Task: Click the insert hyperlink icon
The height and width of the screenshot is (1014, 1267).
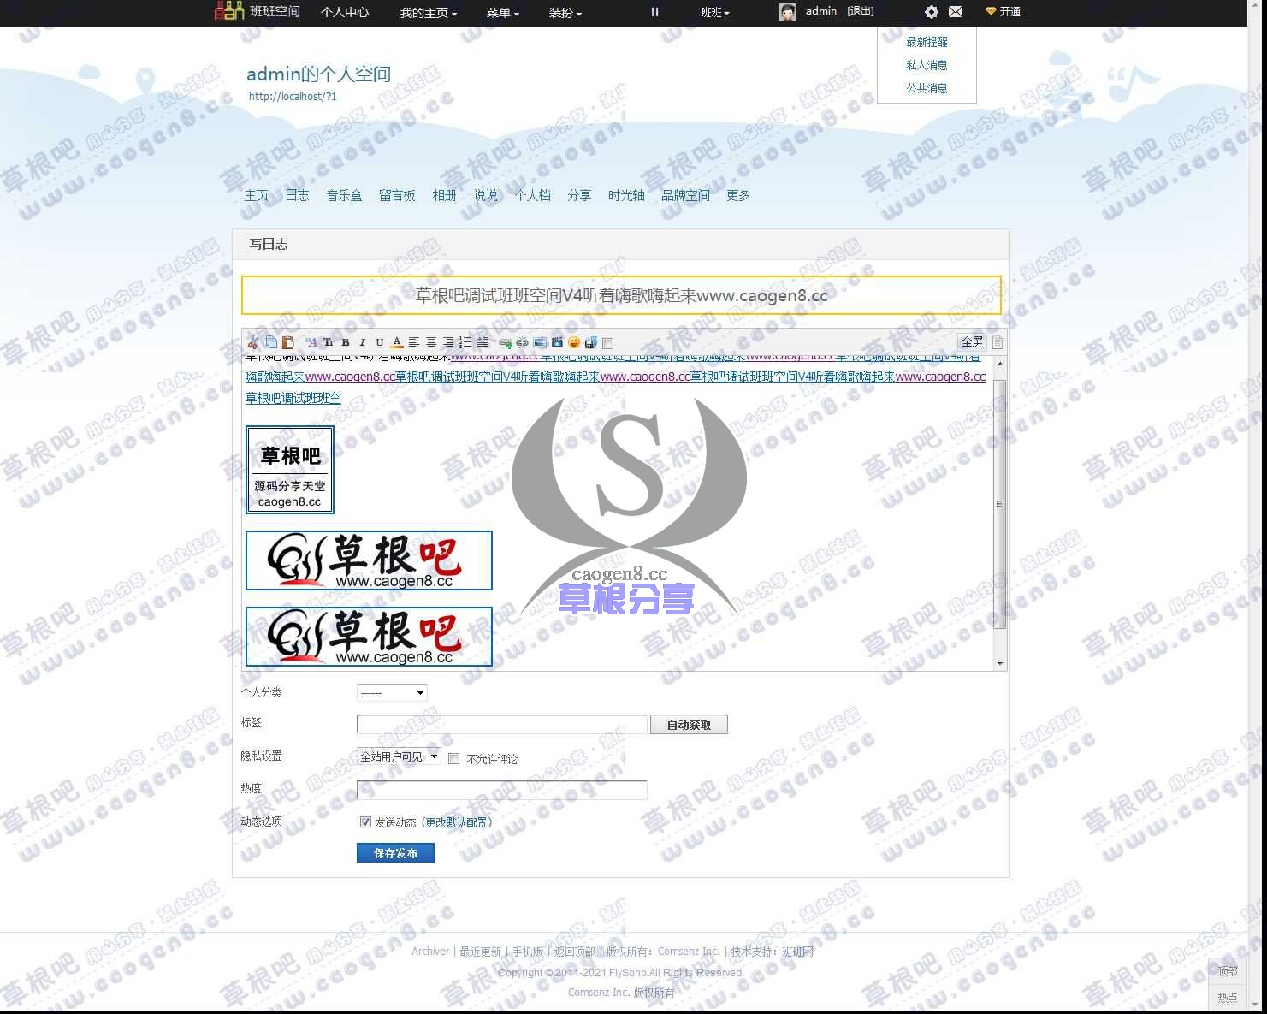Action: [x=506, y=342]
